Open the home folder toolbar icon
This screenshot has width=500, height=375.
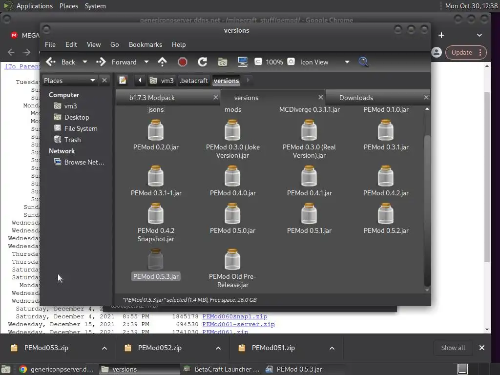tap(223, 62)
